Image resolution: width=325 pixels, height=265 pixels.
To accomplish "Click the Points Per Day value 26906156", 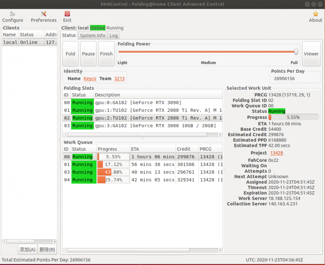I will point(284,78).
